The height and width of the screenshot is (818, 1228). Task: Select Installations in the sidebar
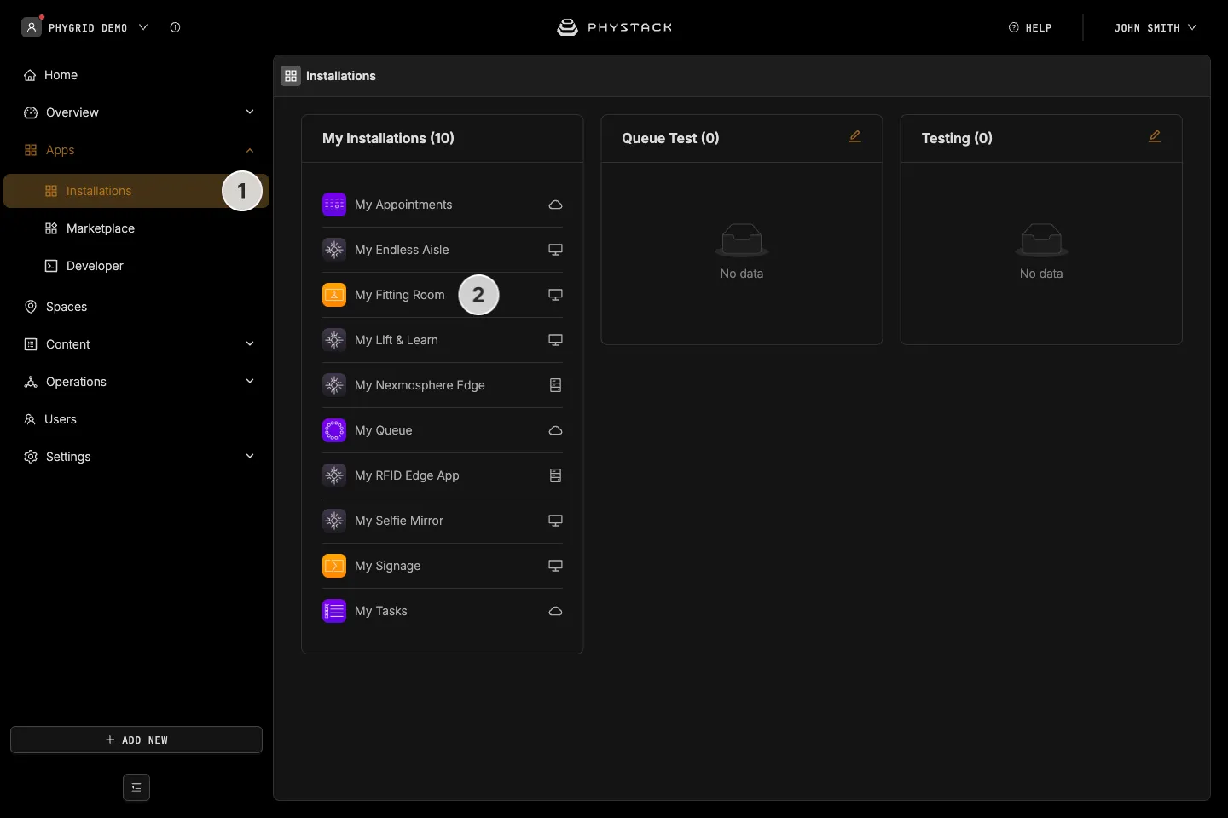coord(136,191)
